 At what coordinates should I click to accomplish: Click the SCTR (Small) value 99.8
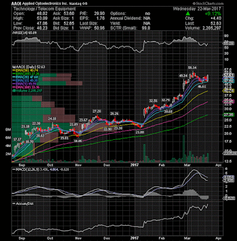pos(146,28)
